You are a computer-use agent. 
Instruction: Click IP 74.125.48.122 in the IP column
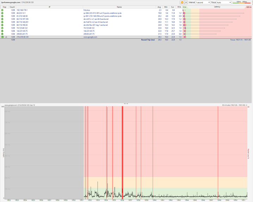click(x=22, y=28)
